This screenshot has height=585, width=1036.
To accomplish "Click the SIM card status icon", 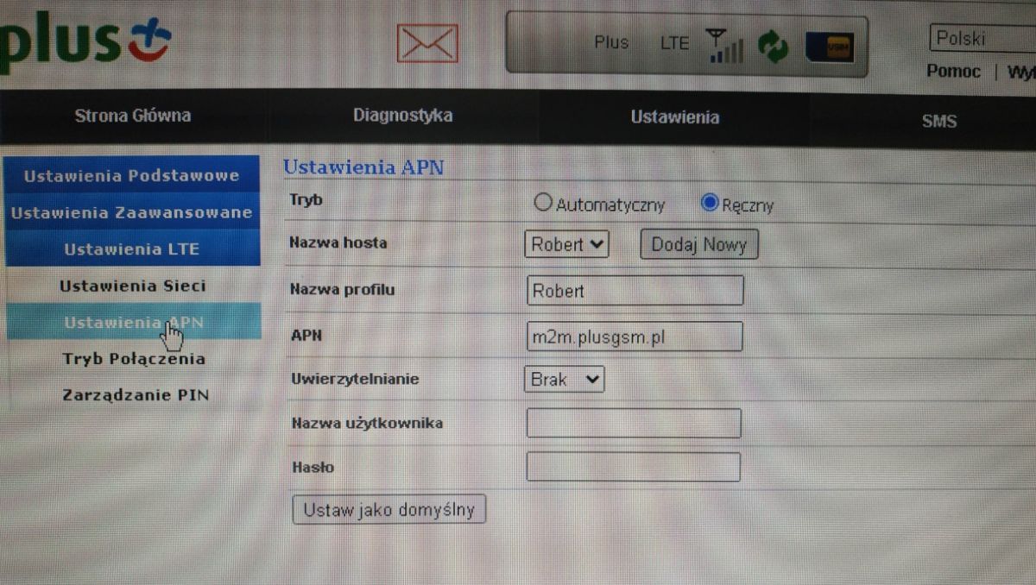I will [830, 47].
